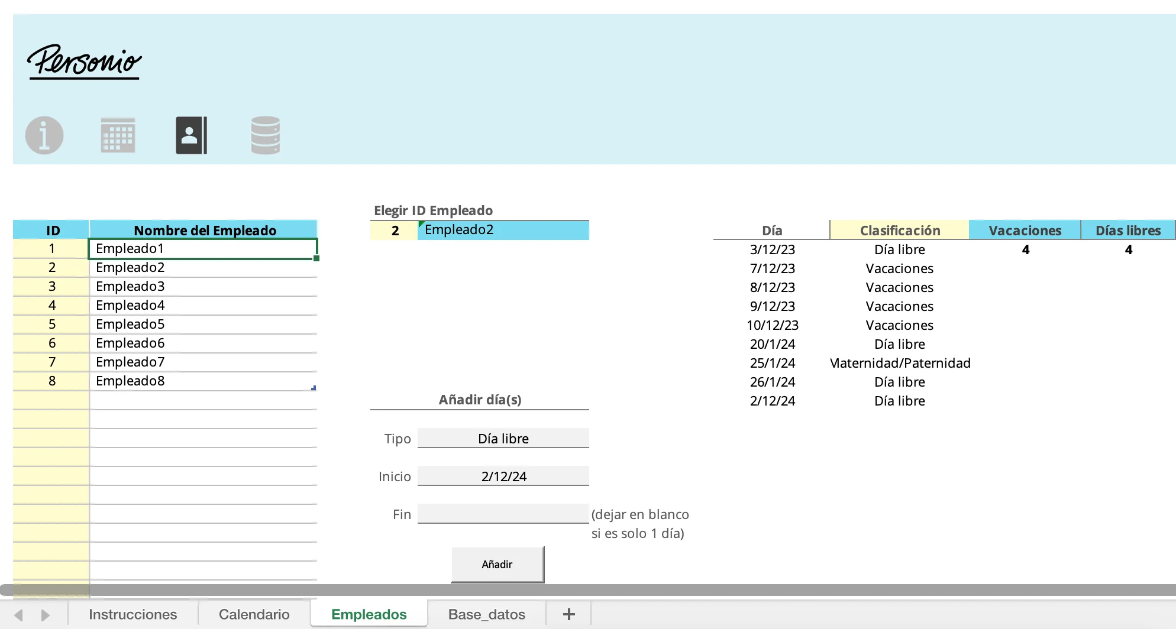Image resolution: width=1176 pixels, height=629 pixels.
Task: Select the date 2/12/24 in Día column
Action: [x=772, y=401]
